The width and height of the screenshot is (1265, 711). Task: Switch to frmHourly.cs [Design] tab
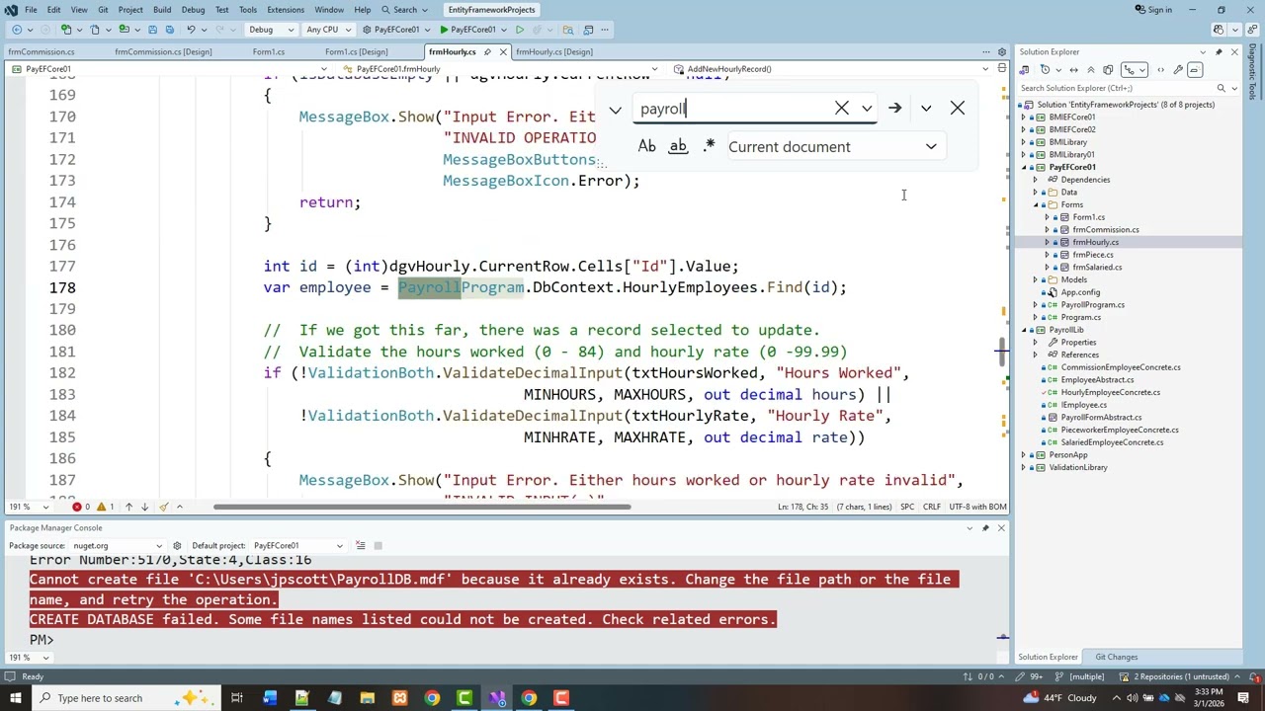point(553,51)
